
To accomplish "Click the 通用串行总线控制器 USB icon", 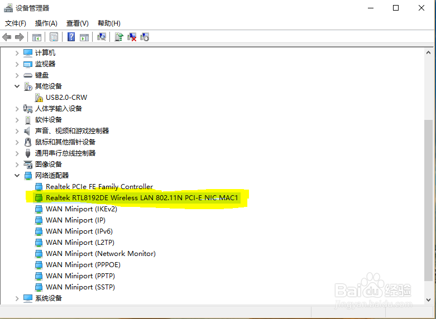I will pyautogui.click(x=28, y=153).
